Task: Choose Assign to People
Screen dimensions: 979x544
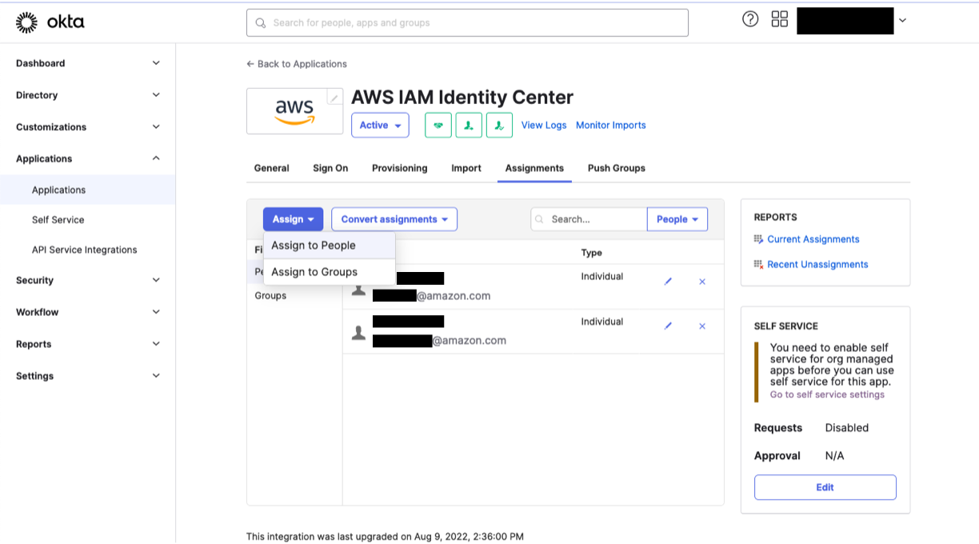Action: click(x=330, y=246)
